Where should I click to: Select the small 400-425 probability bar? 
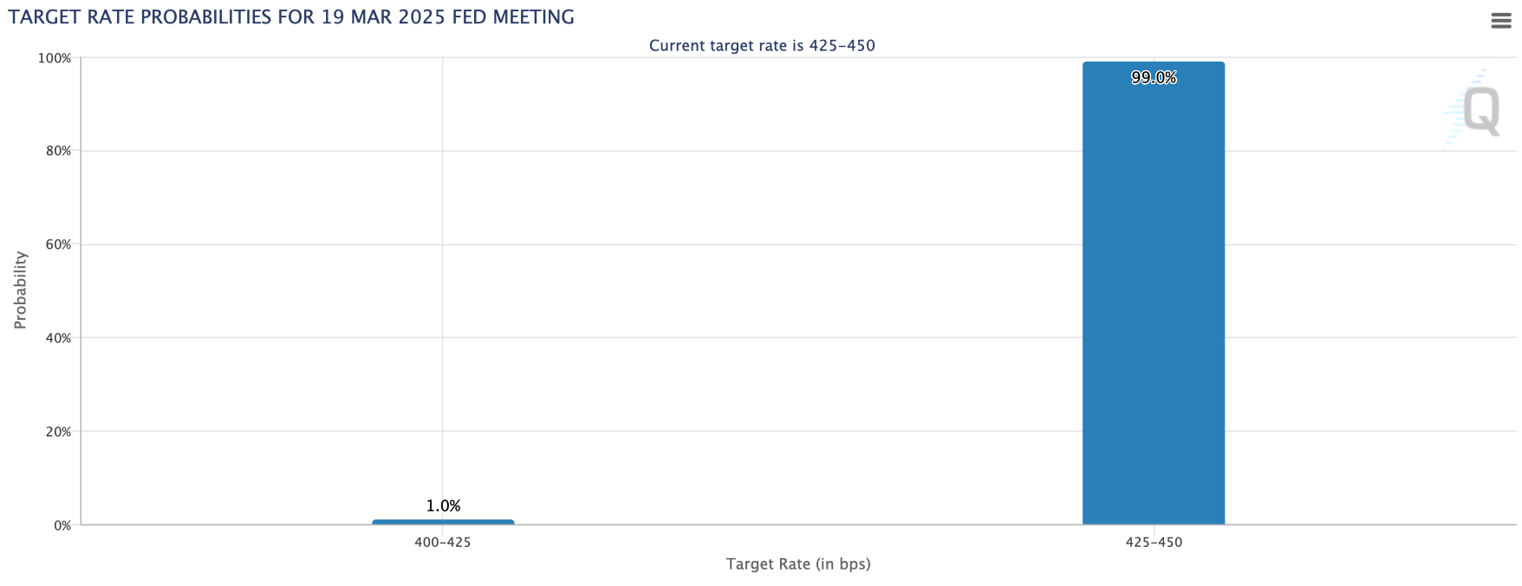[443, 522]
